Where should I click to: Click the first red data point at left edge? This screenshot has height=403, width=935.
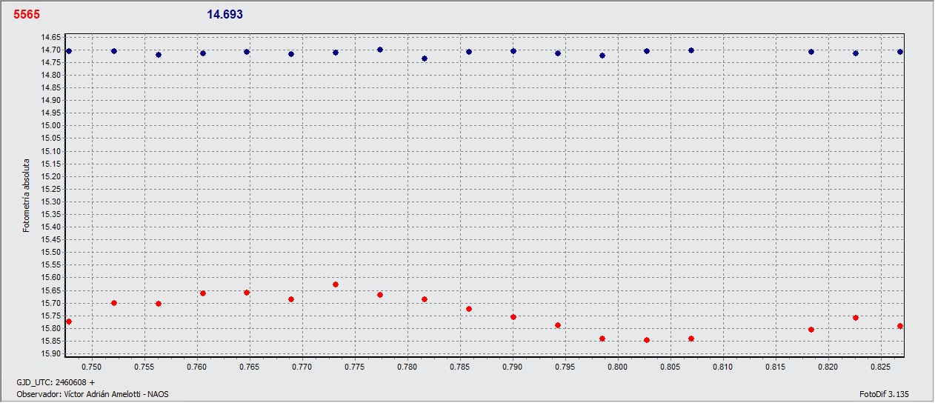click(69, 322)
